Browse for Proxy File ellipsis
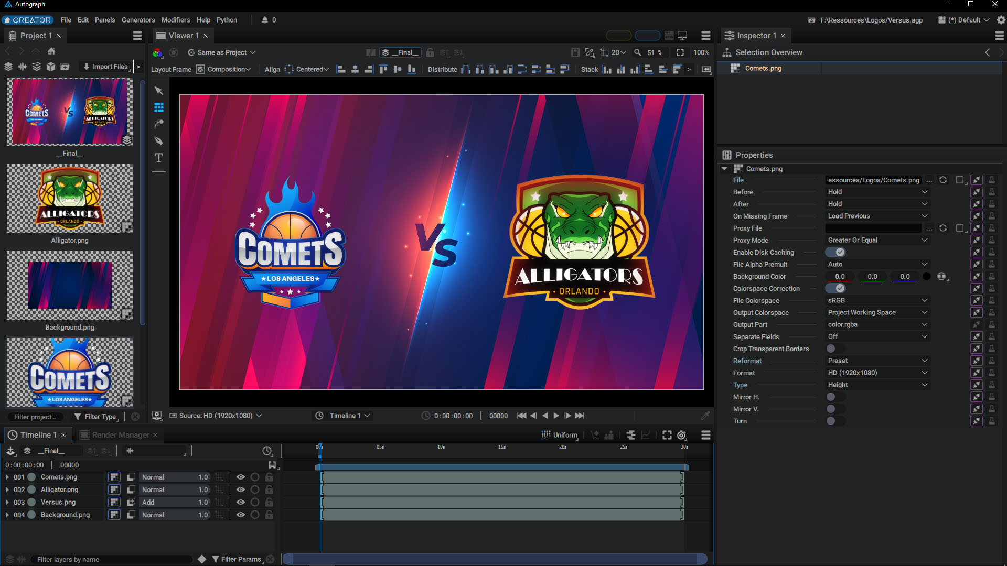Screen dimensions: 1007x566 tap(929, 228)
